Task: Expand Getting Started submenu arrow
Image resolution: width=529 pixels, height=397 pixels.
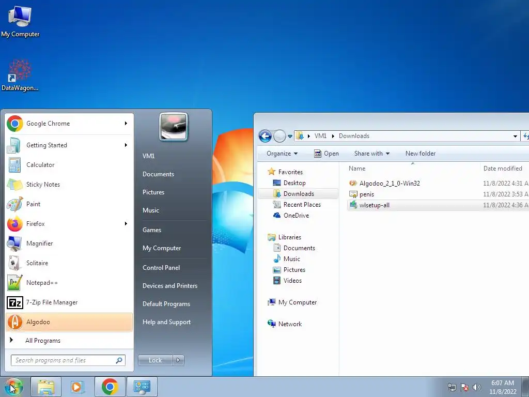Action: [126, 145]
